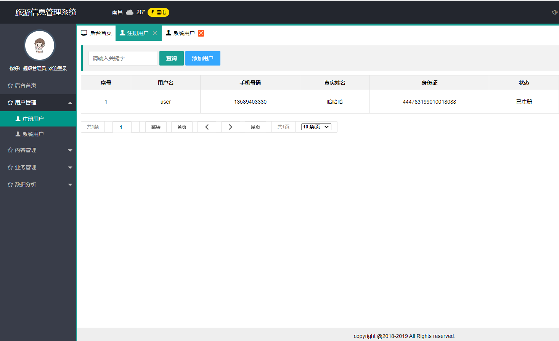The height and width of the screenshot is (341, 559).
Task: Expand the 数据分析 menu arrow
Action: click(x=70, y=185)
